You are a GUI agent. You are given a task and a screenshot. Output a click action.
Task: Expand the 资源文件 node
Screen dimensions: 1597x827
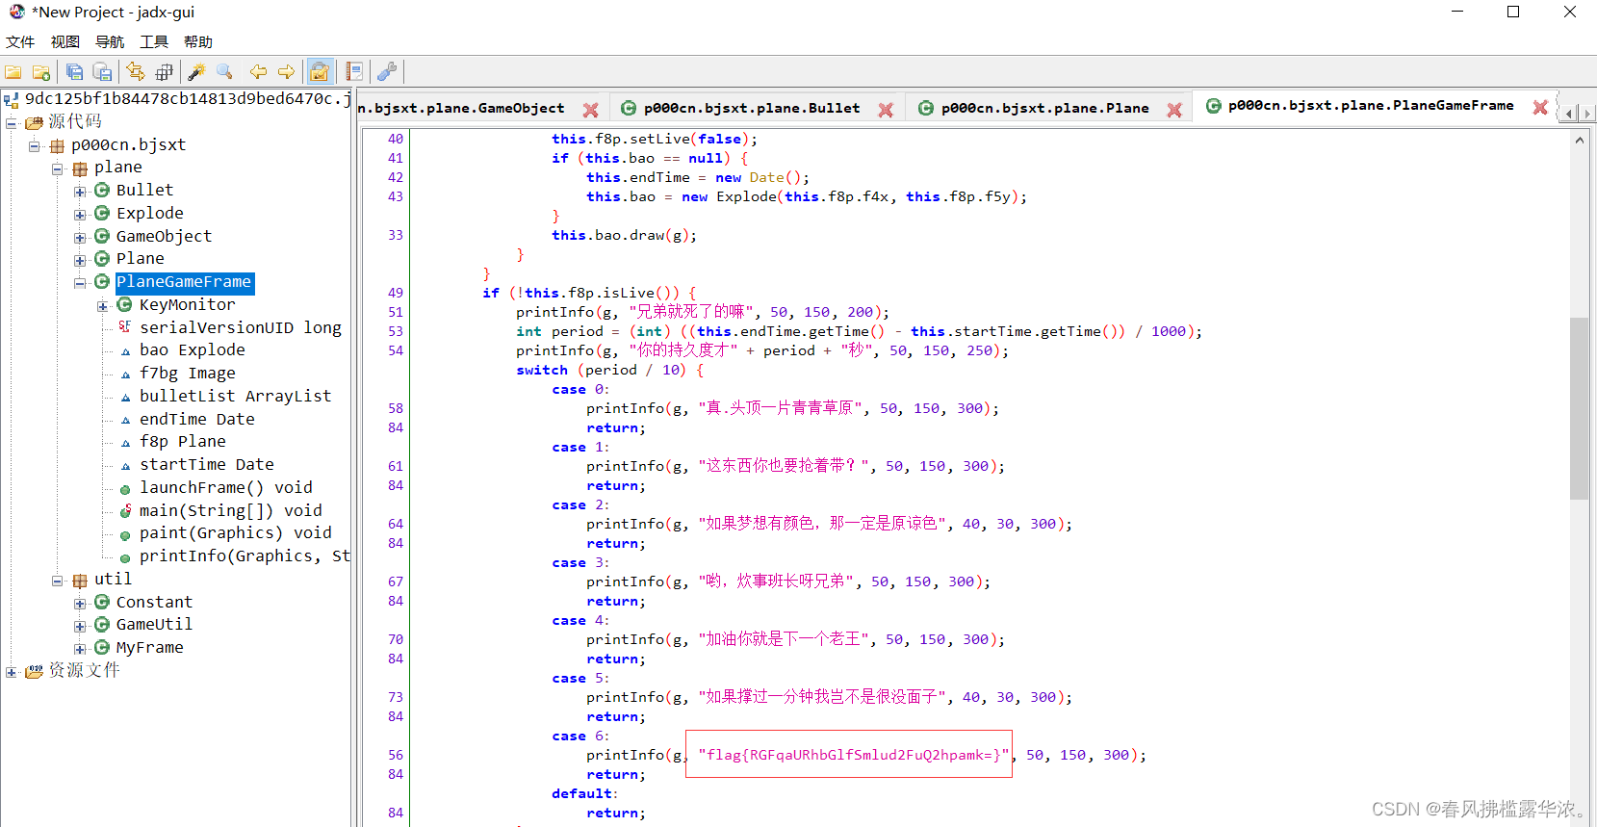[x=12, y=672]
